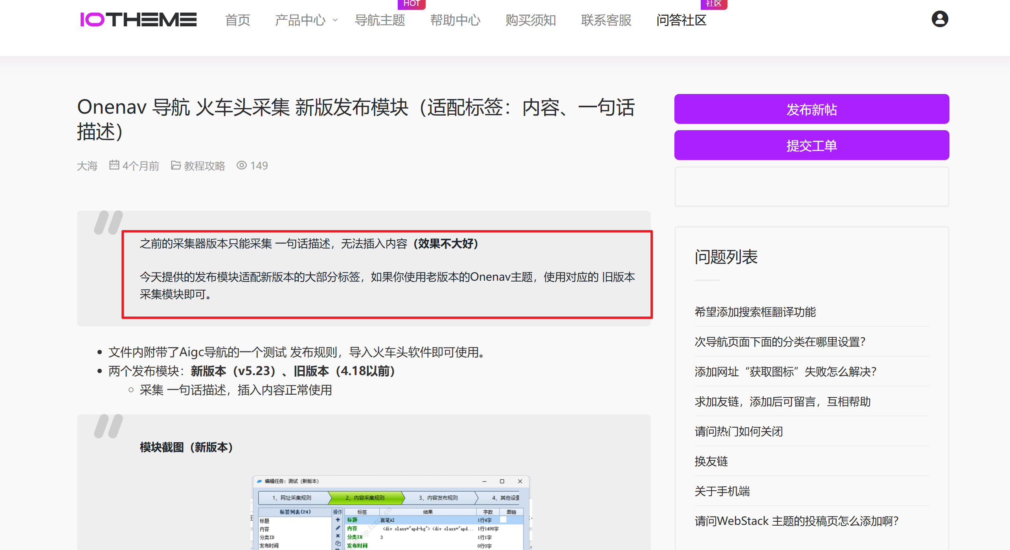Click the 社区 badge above 问答社区
The image size is (1010, 550).
pos(714,4)
